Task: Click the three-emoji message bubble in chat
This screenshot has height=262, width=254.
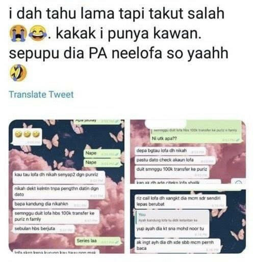Action: pos(28,137)
